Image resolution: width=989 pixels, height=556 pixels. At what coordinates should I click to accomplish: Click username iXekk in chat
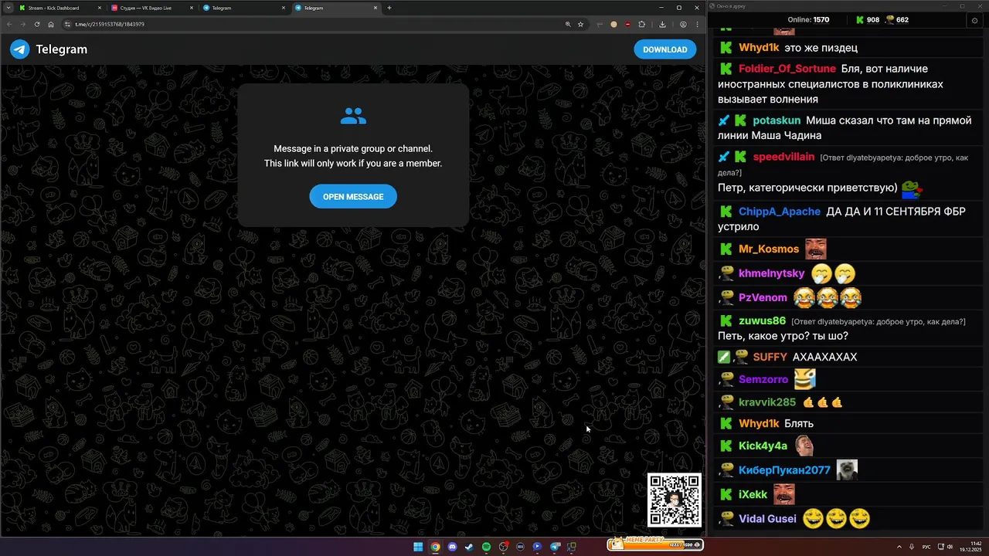coord(753,494)
